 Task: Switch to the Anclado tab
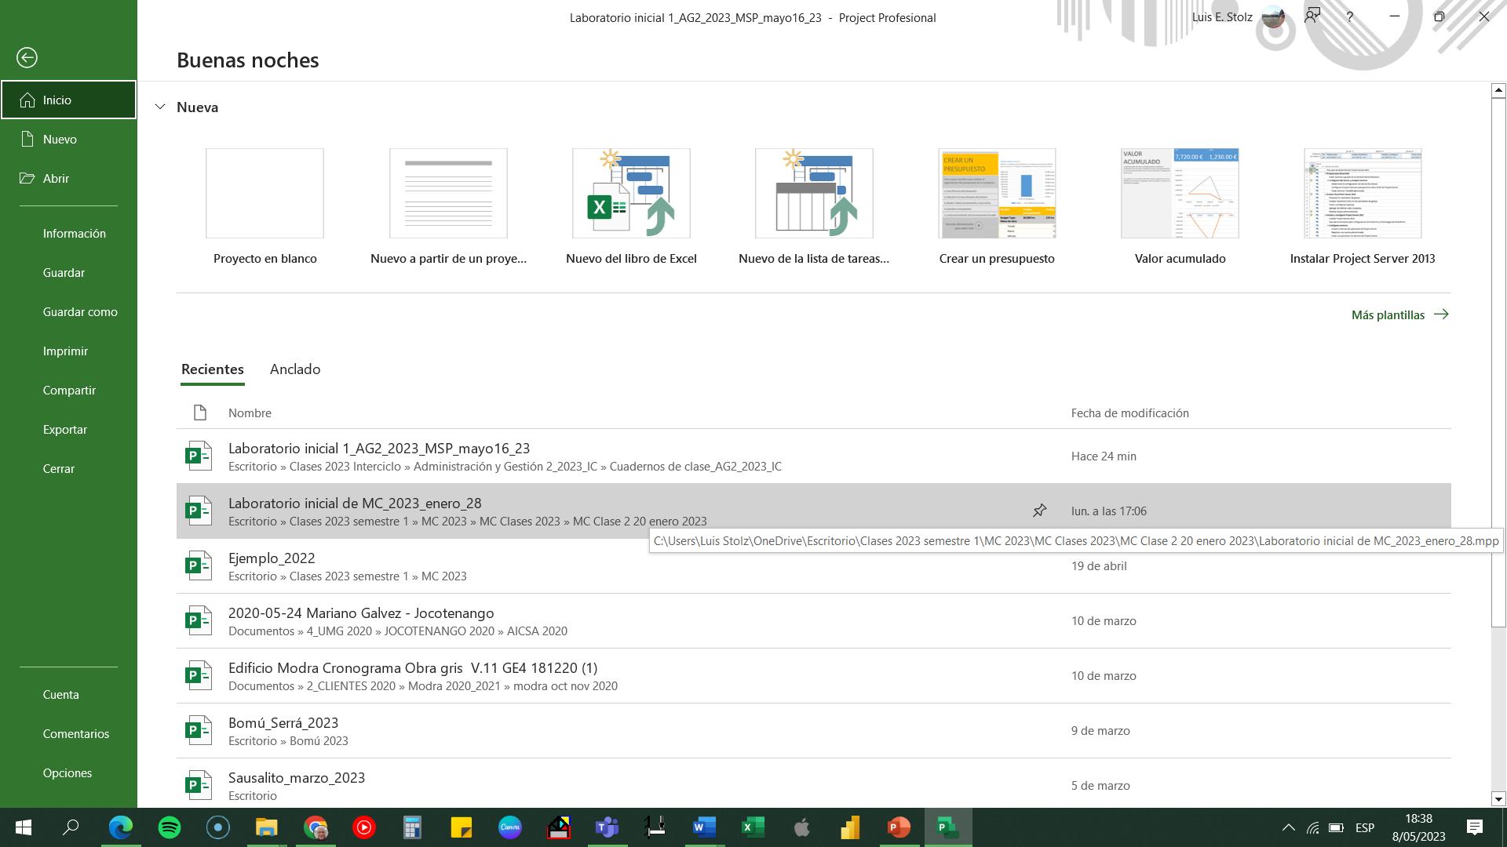point(295,369)
